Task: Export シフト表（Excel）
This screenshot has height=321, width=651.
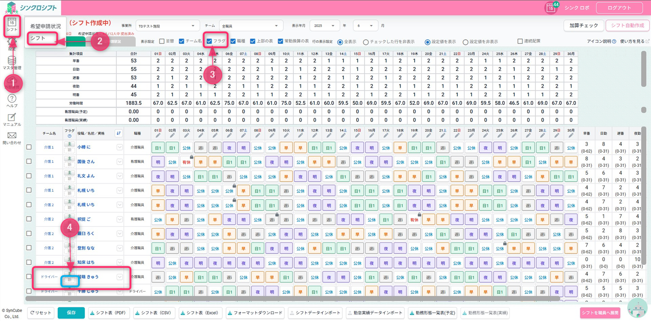Action: coord(201,313)
